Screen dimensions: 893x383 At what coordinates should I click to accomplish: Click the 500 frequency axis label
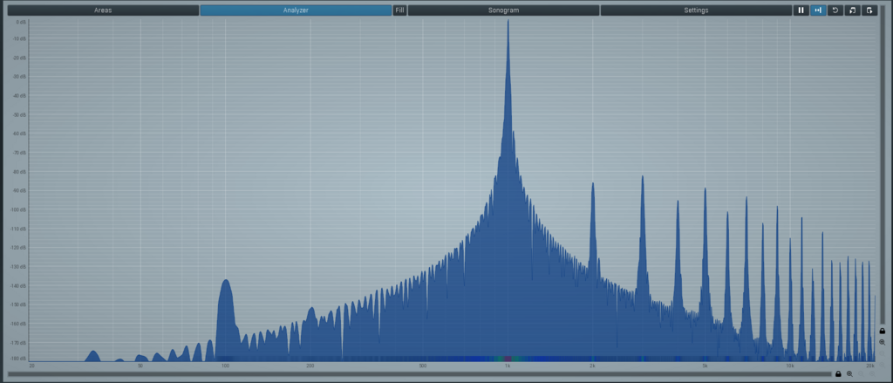tap(423, 366)
